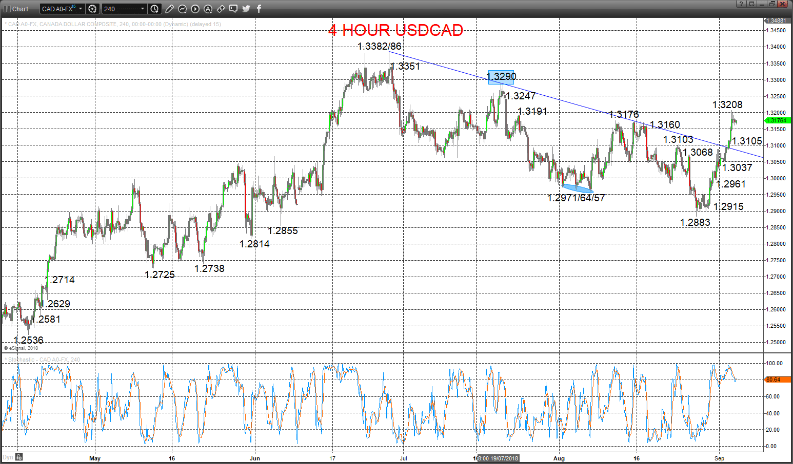Open the 240 interval dropdown arrow

[143, 9]
